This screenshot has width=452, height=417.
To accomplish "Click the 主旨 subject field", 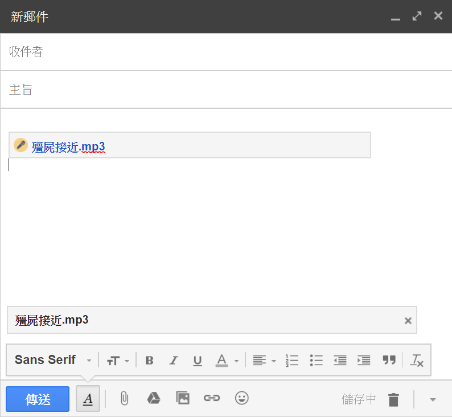I will point(226,89).
